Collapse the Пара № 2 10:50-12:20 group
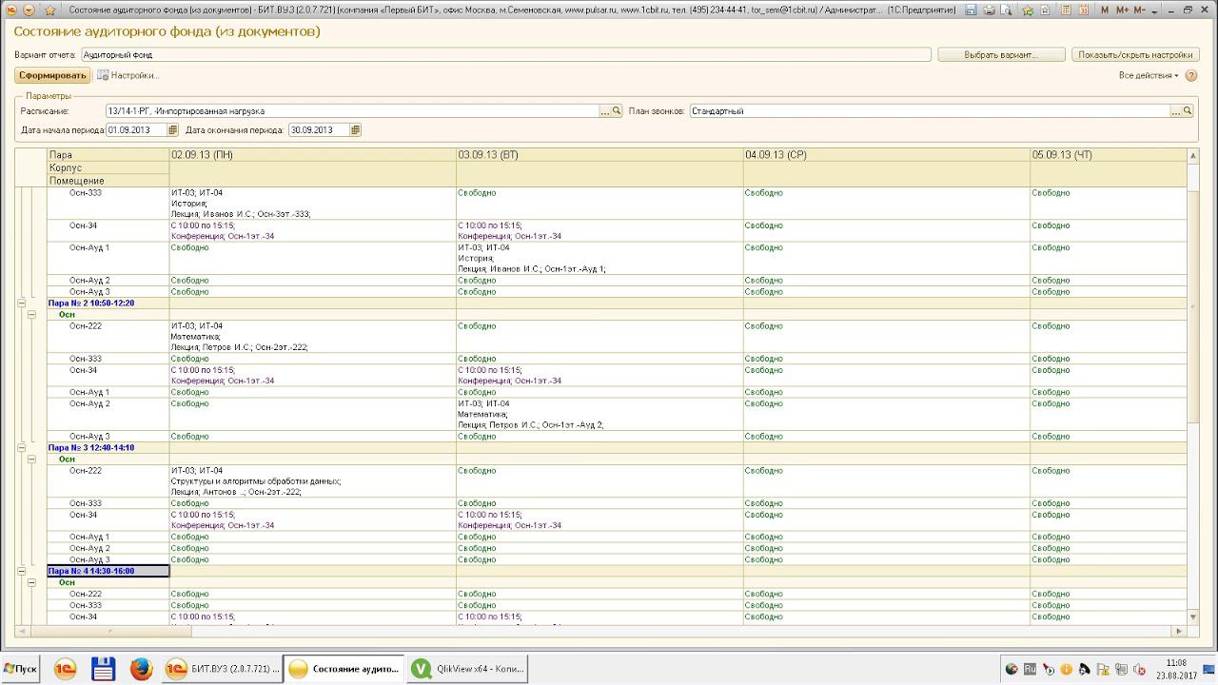 pos(21,303)
